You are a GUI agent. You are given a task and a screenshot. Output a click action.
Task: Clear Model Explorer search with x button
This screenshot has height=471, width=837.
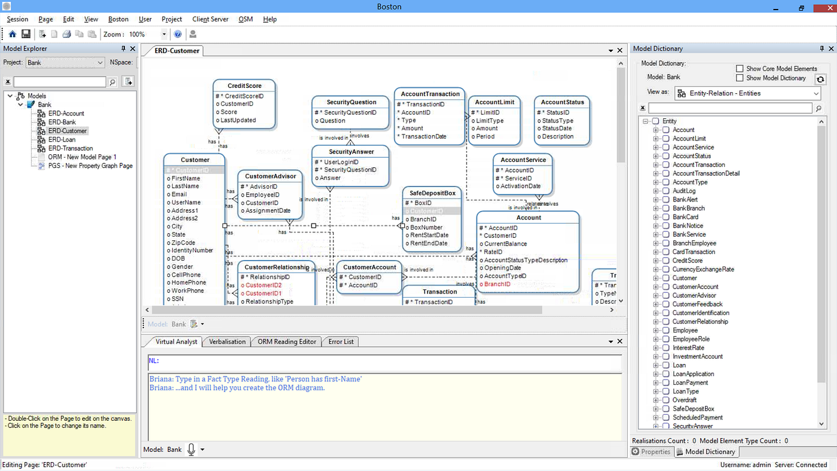(8, 82)
